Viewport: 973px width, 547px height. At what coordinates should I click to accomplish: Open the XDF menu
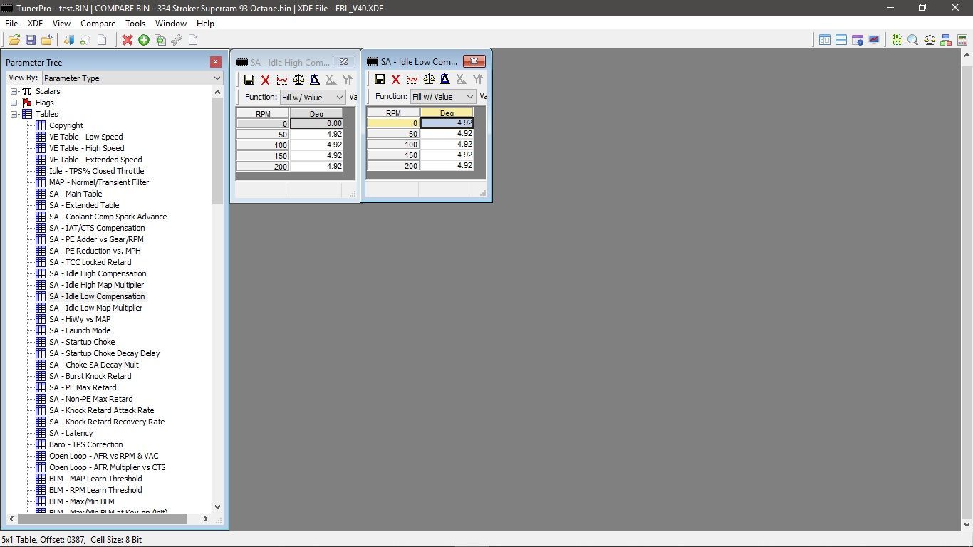tap(35, 24)
